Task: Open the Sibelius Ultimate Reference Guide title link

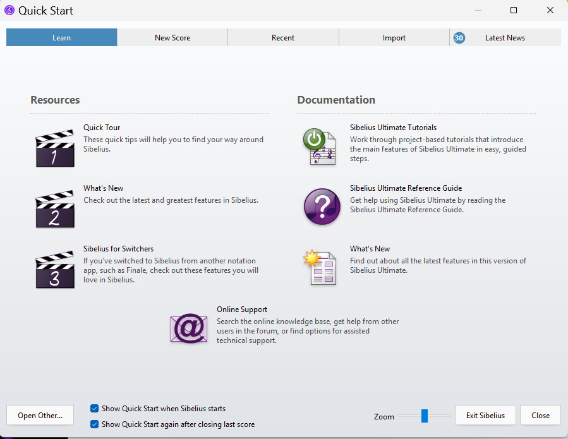Action: tap(406, 188)
